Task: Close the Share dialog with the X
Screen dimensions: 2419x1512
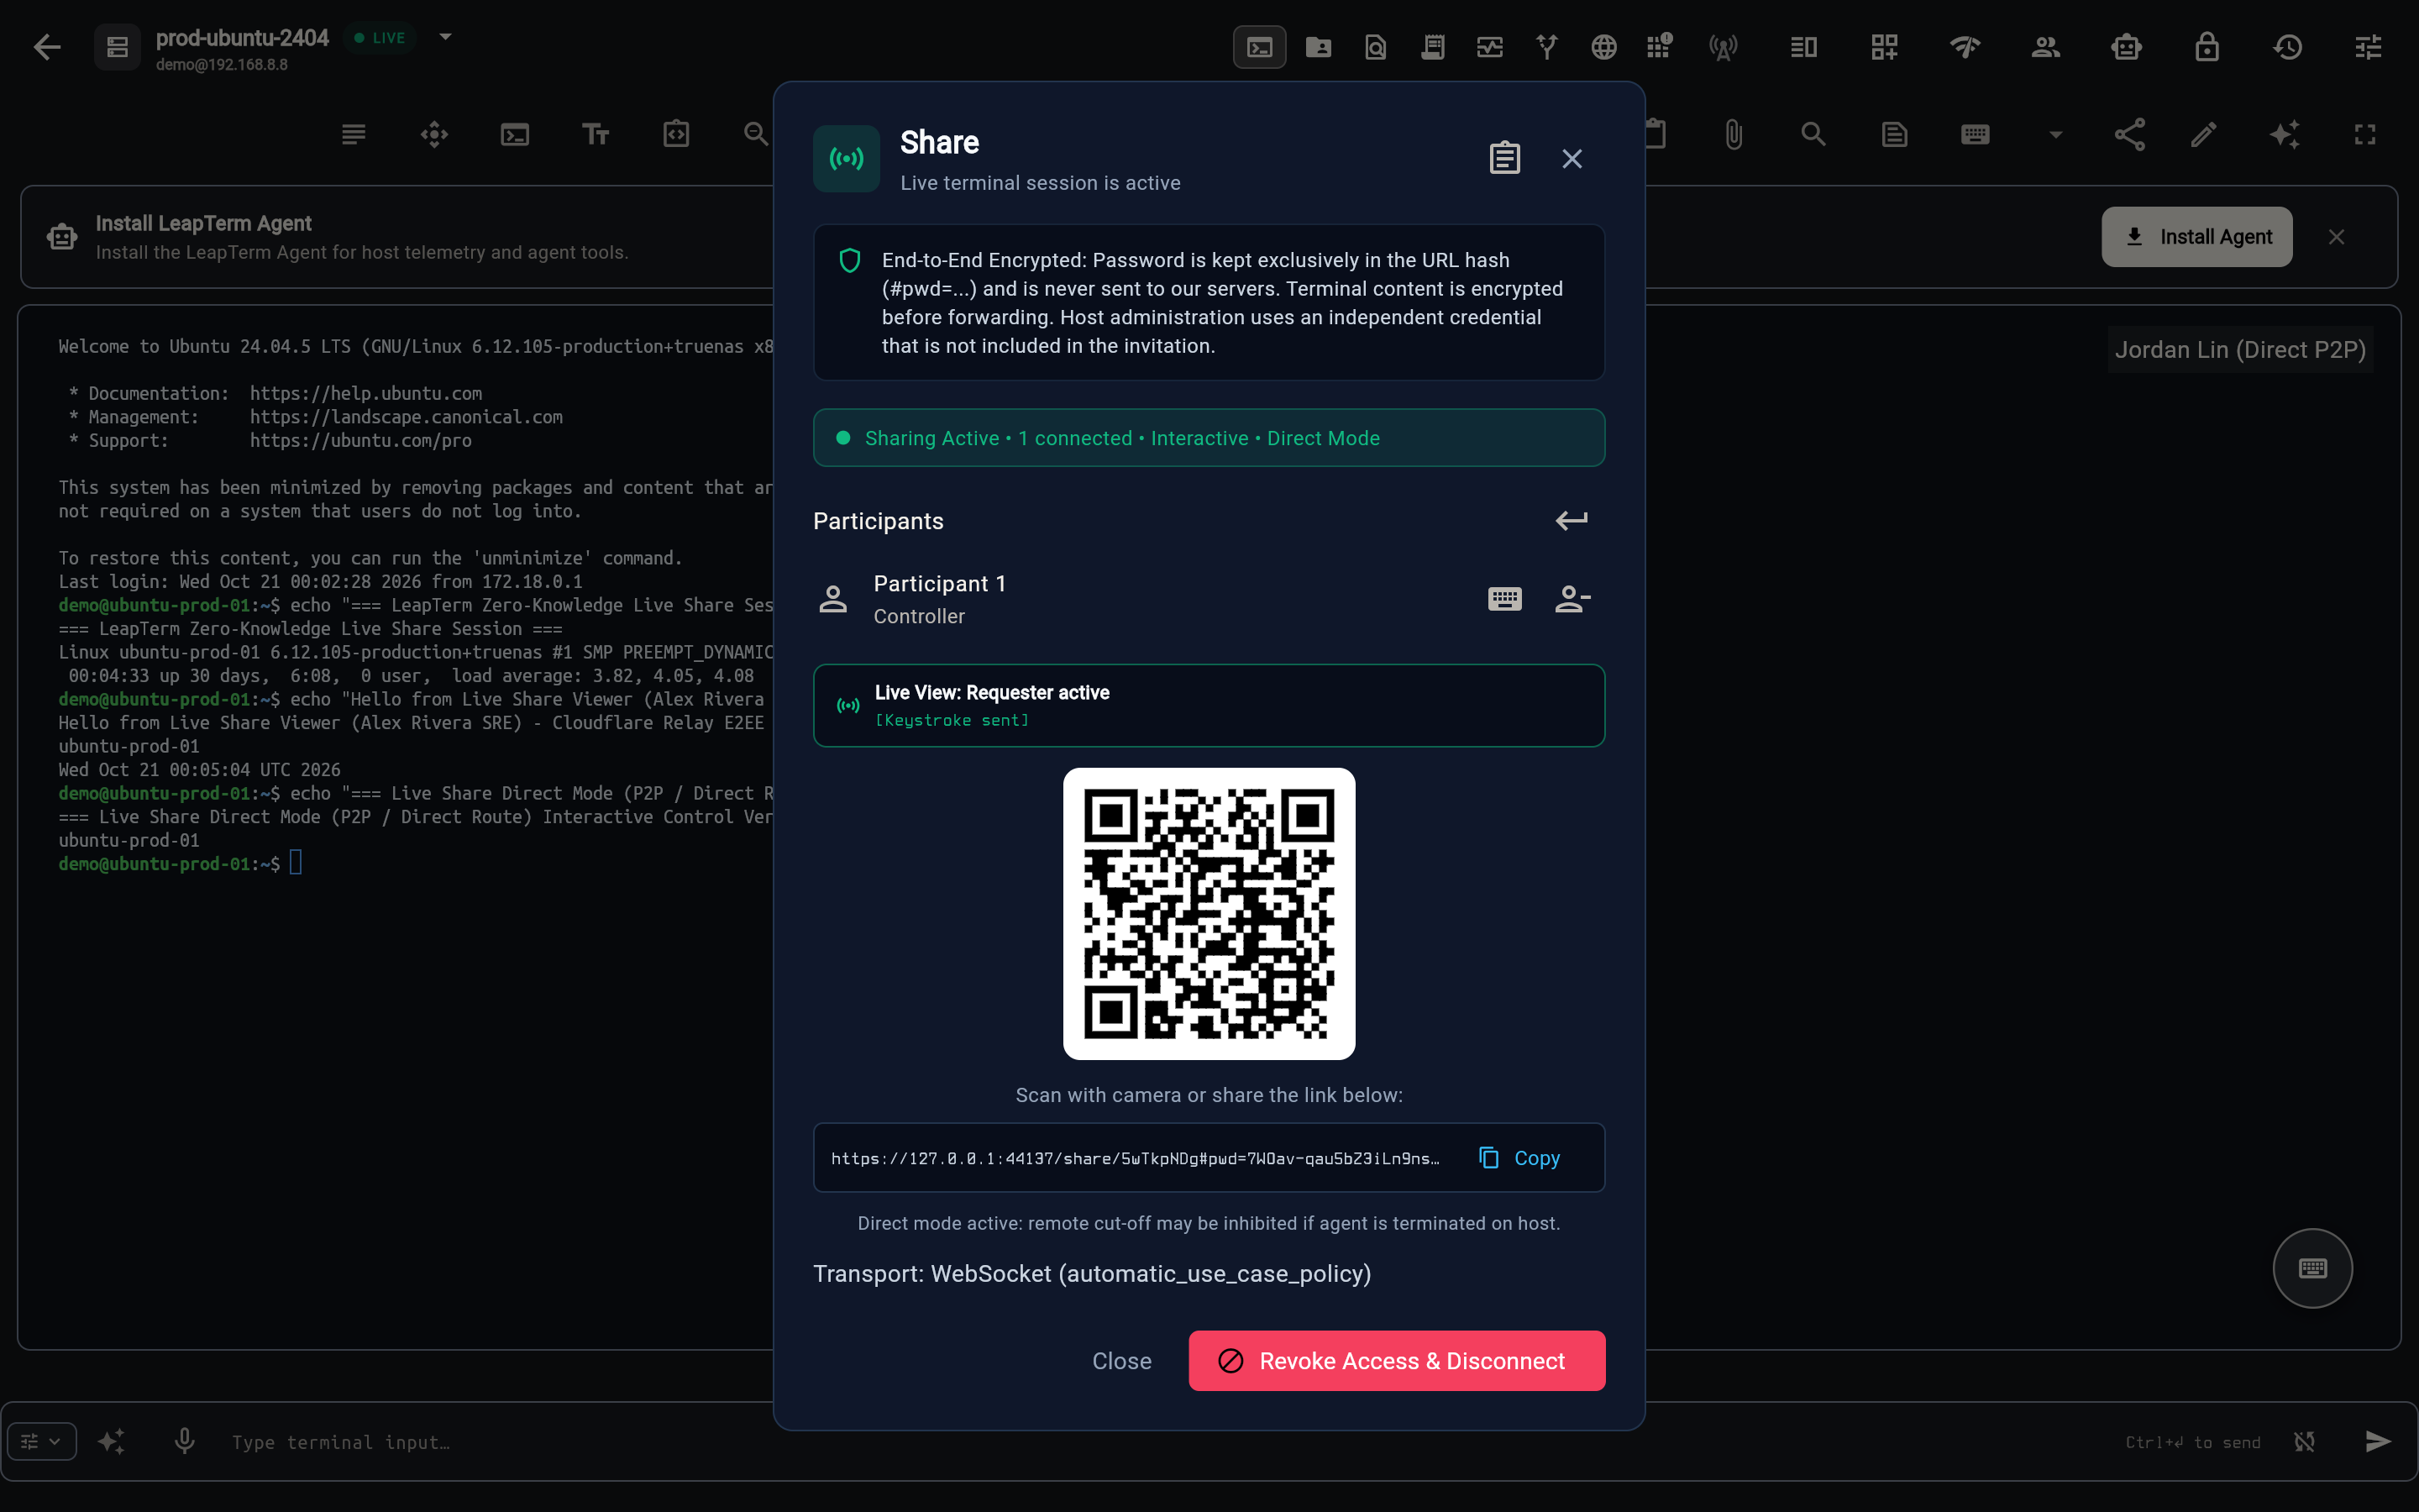Action: (x=1572, y=158)
